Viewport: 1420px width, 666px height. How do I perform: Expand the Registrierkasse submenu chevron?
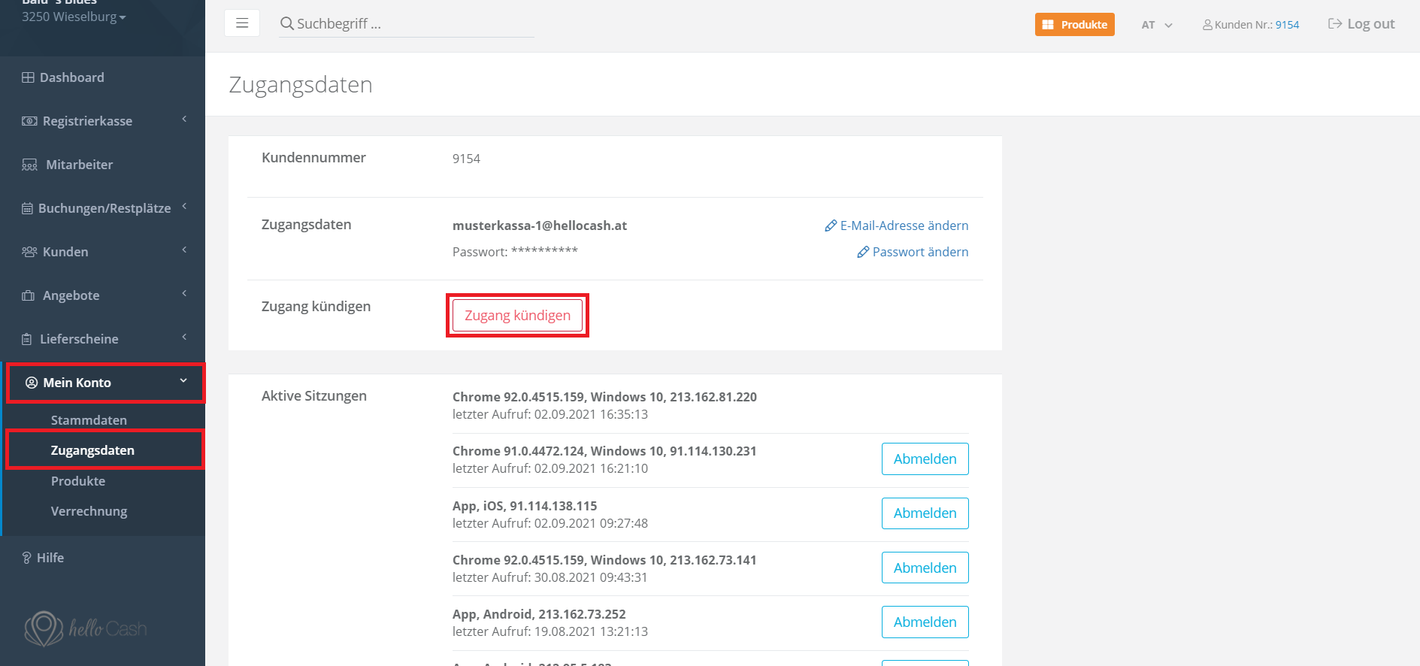point(184,120)
